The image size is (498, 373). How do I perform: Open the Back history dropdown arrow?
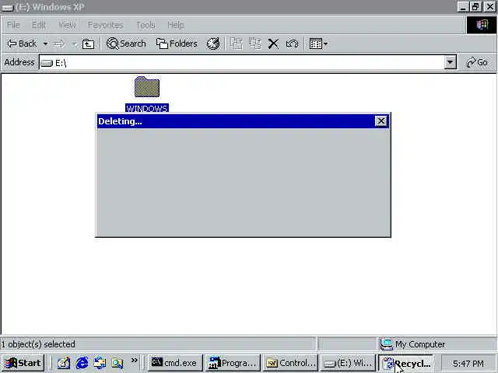tap(45, 44)
